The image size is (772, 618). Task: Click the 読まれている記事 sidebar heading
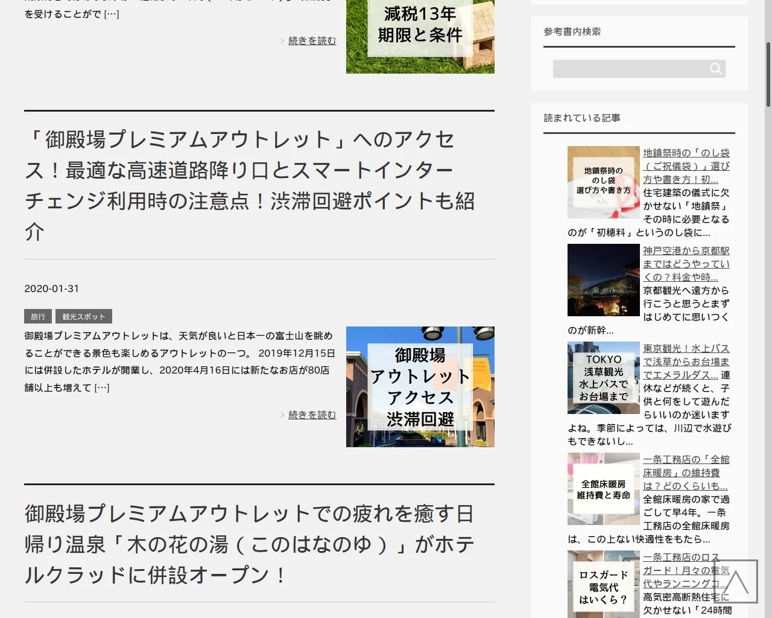[582, 118]
